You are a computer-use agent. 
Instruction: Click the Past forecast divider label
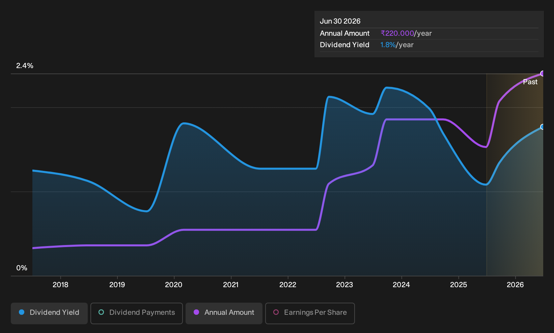(530, 82)
